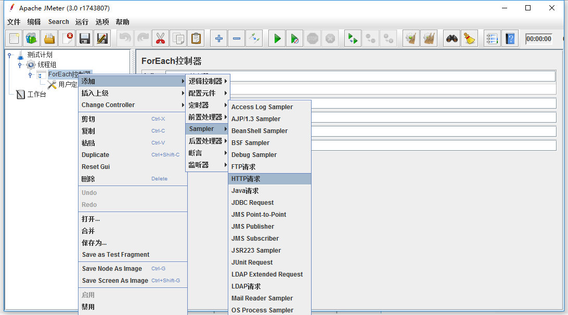This screenshot has height=315, width=568.
Task: Collapse the 线程组 tree handle
Action: [20, 65]
